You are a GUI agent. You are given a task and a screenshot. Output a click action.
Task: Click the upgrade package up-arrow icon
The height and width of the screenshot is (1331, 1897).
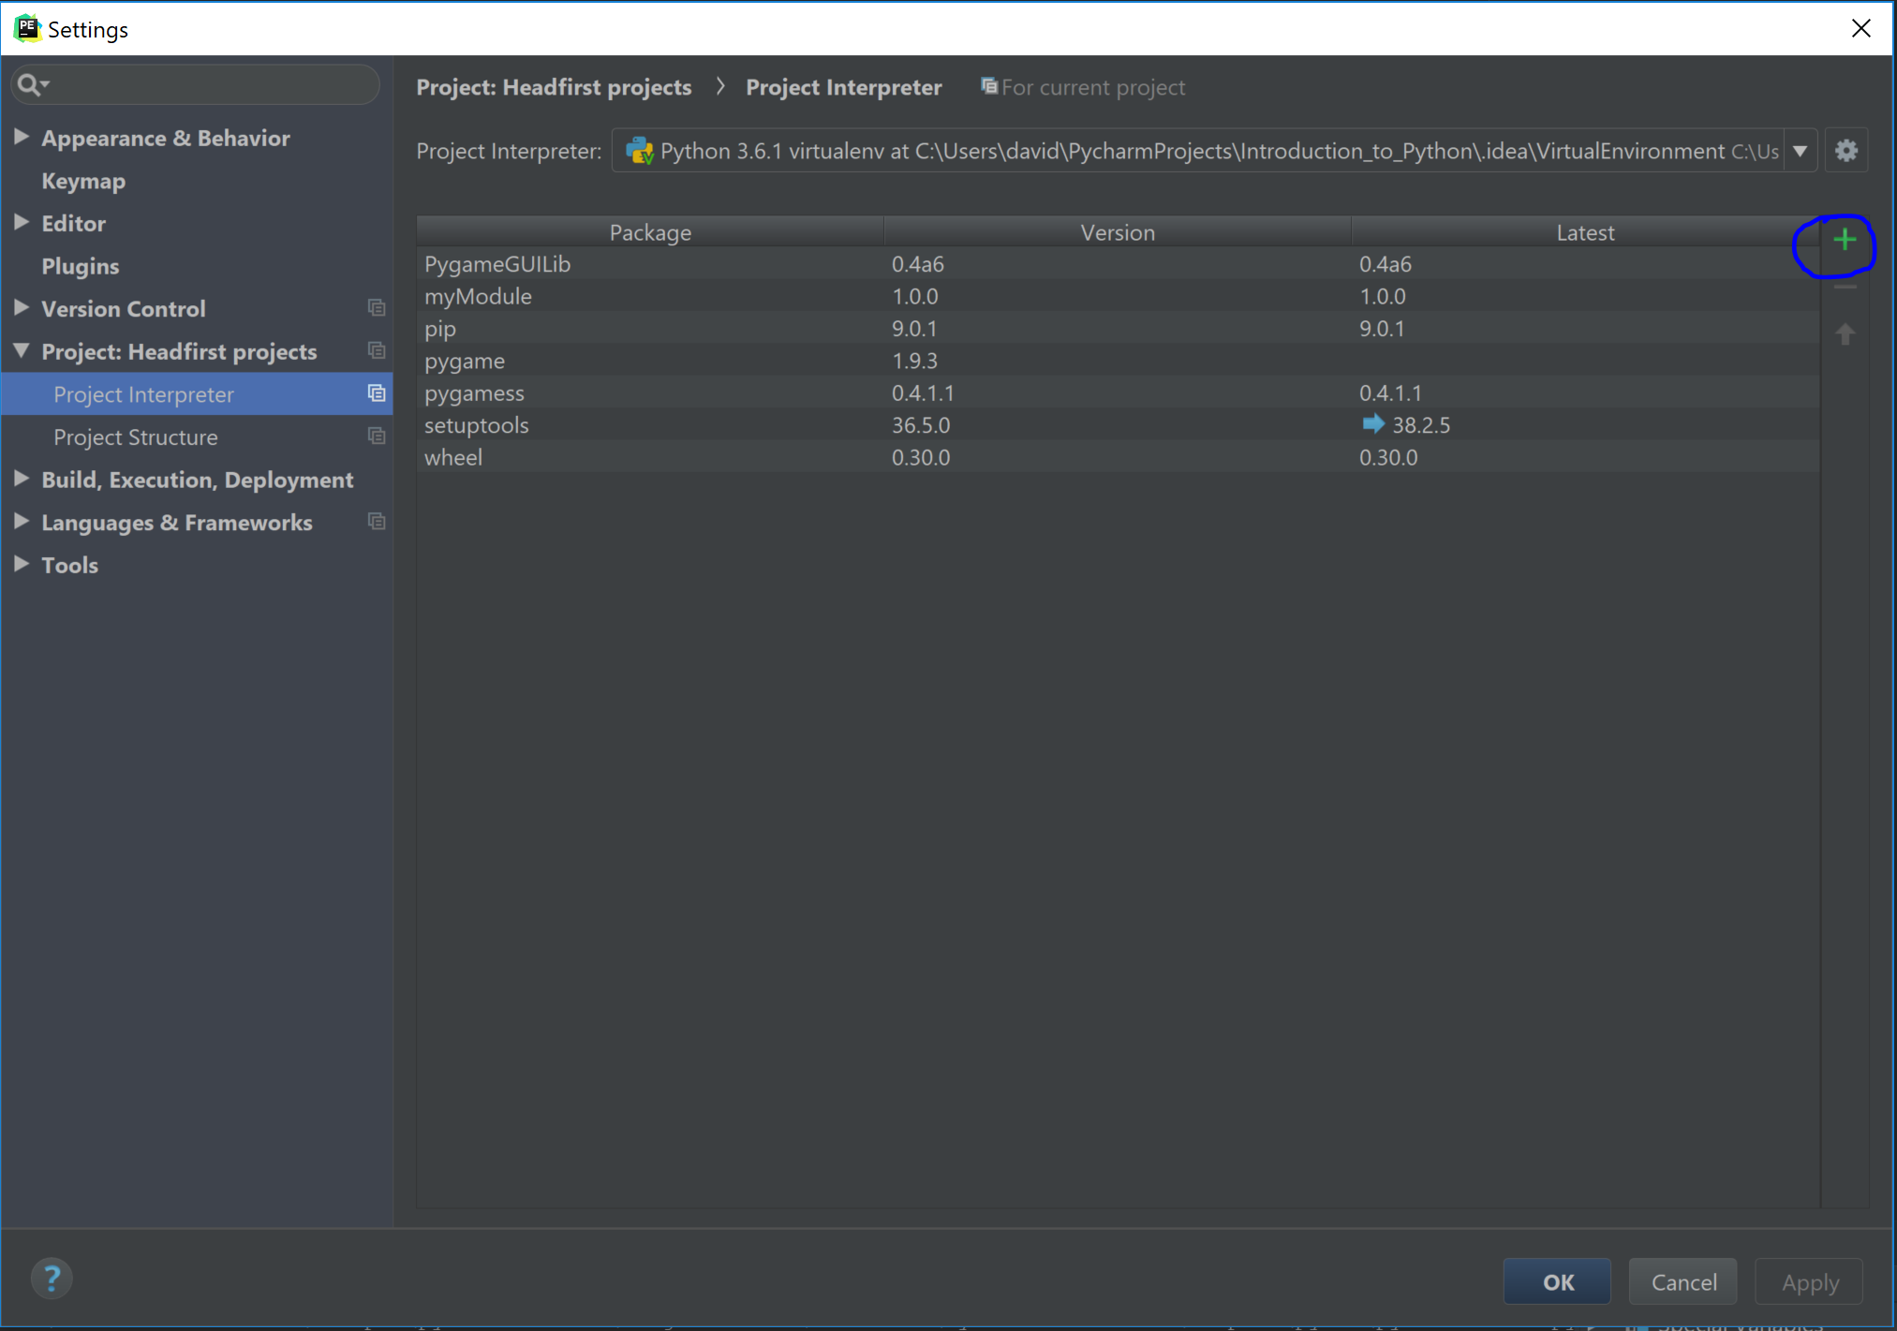click(1845, 334)
